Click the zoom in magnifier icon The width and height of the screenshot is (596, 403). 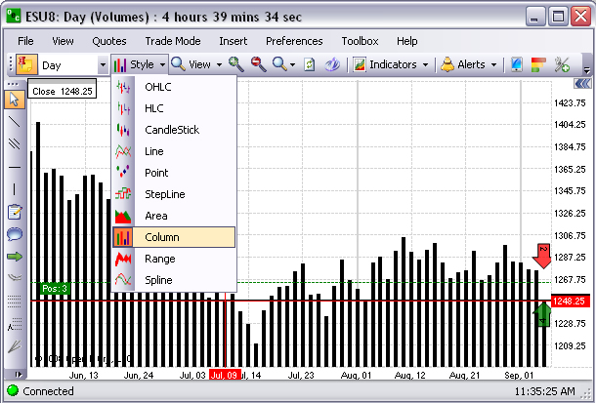236,64
